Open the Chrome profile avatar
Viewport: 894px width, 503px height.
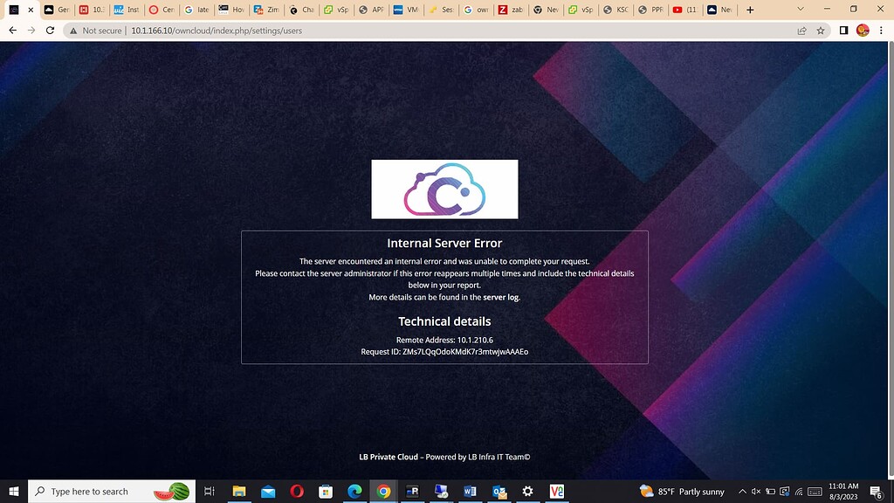tap(863, 31)
